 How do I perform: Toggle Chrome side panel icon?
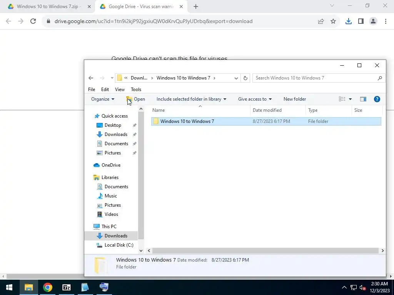tap(361, 22)
